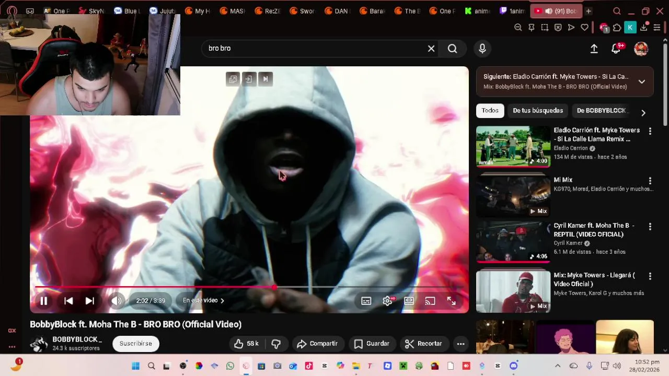Open the 'Si La Calle Llama Remix' thumbnail
The image size is (669, 376).
click(x=513, y=146)
